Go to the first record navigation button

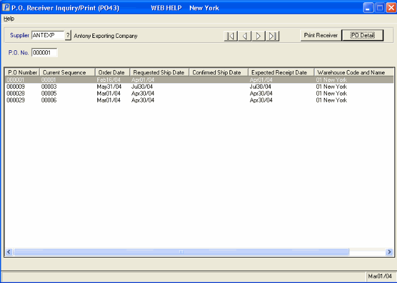point(231,36)
